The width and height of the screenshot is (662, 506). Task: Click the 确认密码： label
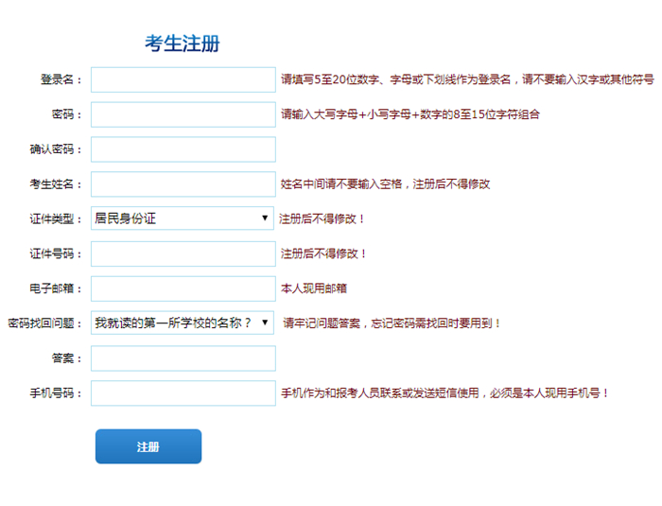(56, 149)
